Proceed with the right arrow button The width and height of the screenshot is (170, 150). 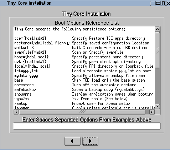[90, 141]
